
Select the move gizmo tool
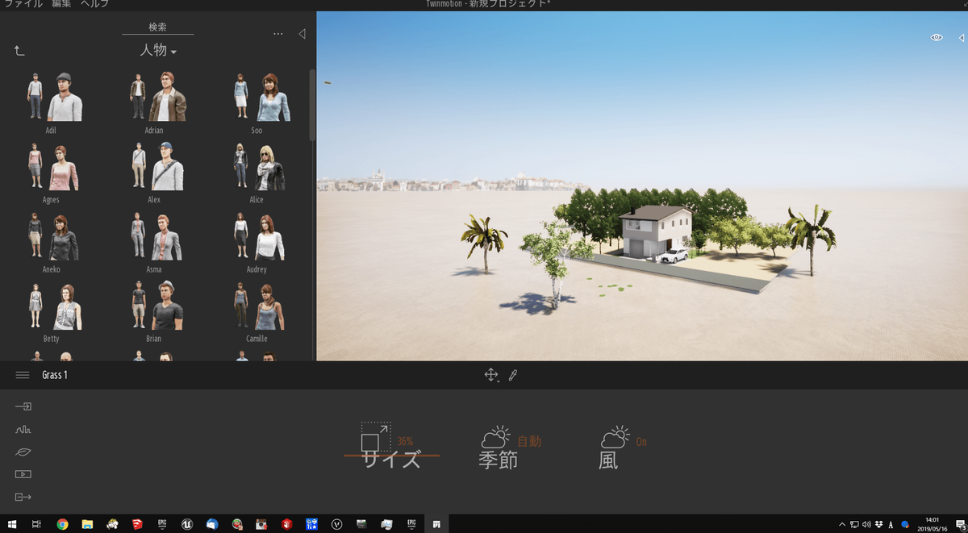click(490, 374)
